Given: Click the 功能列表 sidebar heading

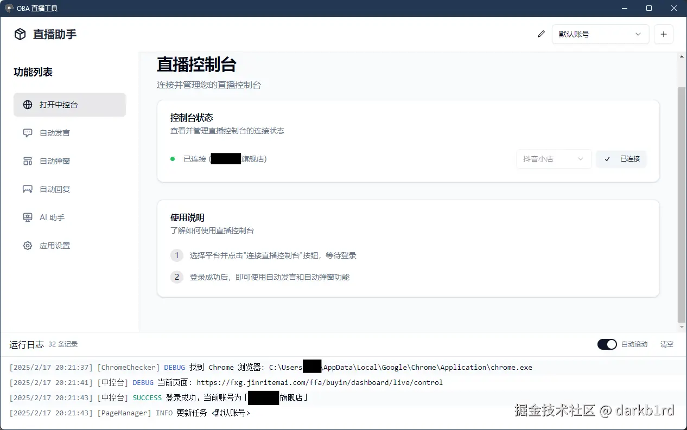Looking at the screenshot, I should 33,72.
